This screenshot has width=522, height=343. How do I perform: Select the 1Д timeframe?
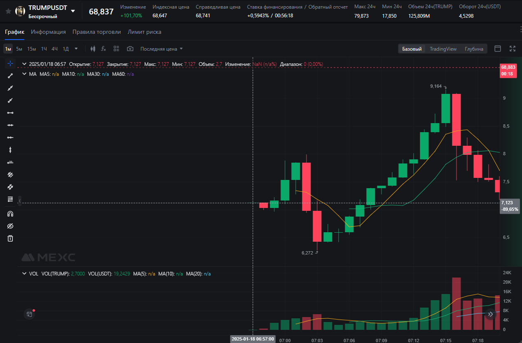point(66,49)
